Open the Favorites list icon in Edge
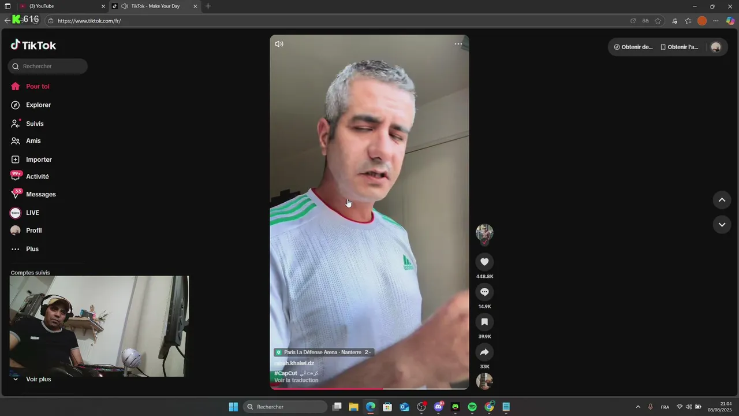Image resolution: width=739 pixels, height=416 pixels. (688, 21)
